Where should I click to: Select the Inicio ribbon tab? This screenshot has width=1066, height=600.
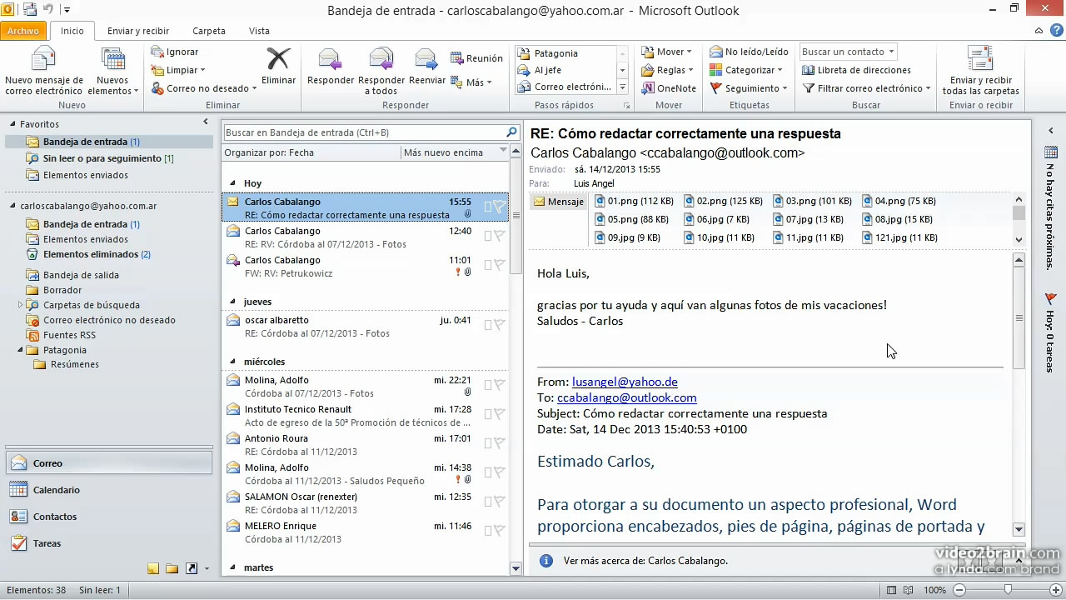click(x=72, y=31)
